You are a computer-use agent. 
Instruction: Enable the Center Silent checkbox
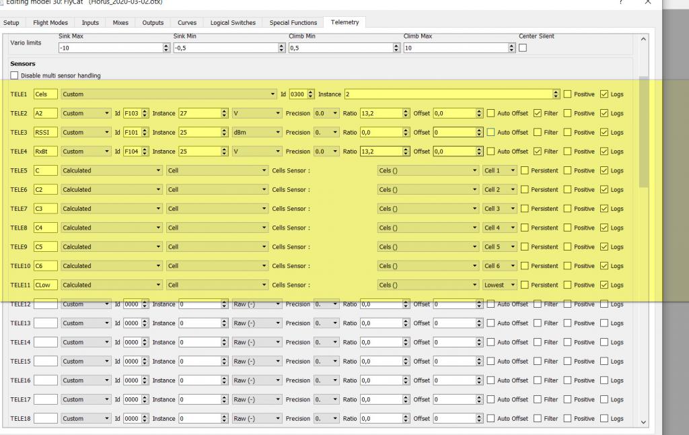523,48
